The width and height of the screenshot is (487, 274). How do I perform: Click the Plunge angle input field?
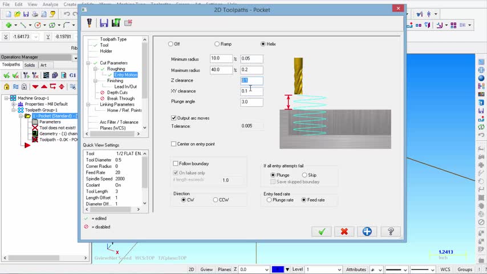[251, 102]
